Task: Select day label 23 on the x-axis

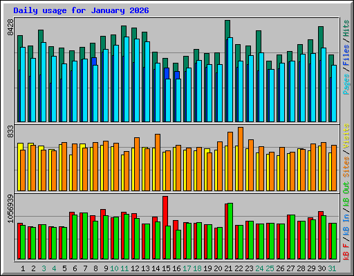Action: [249, 268]
